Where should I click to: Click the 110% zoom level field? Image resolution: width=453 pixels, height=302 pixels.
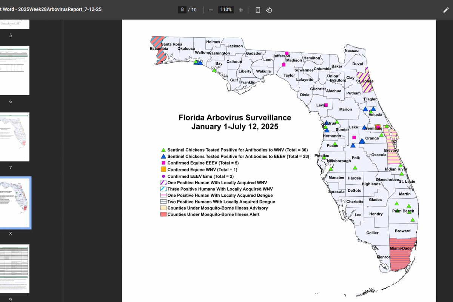coord(226,10)
